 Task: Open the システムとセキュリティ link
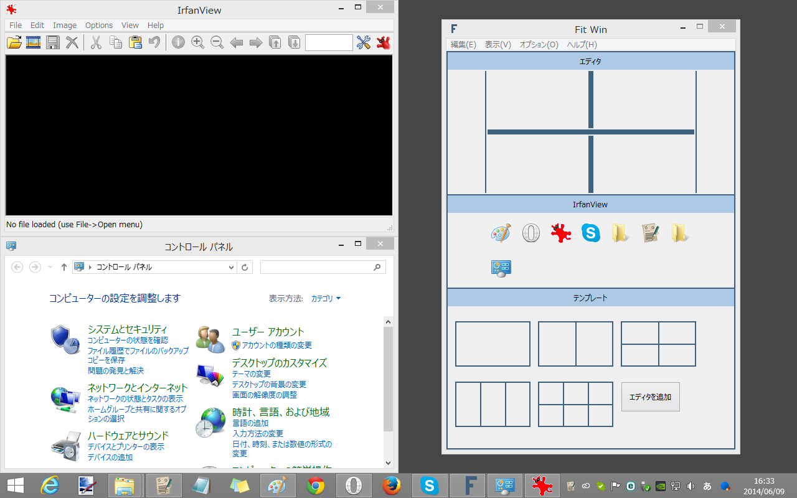[x=128, y=329]
